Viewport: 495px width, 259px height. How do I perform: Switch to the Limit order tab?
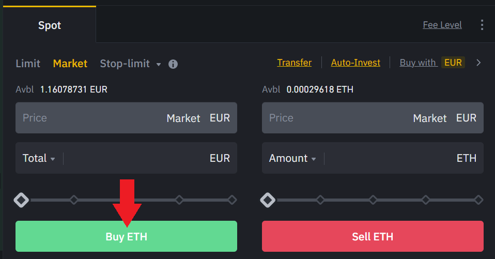[x=28, y=64]
